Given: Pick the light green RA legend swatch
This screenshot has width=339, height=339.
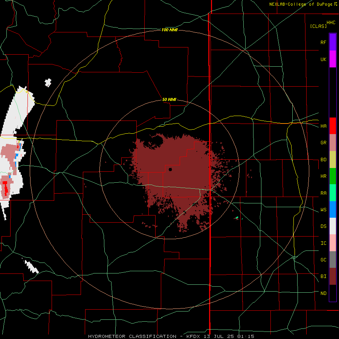Looking at the screenshot, I should click(333, 193).
